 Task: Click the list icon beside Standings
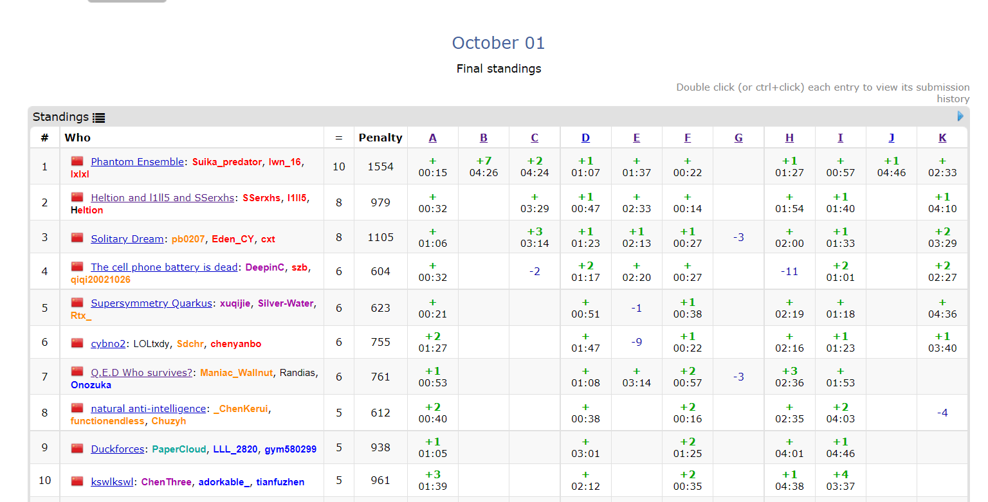98,118
